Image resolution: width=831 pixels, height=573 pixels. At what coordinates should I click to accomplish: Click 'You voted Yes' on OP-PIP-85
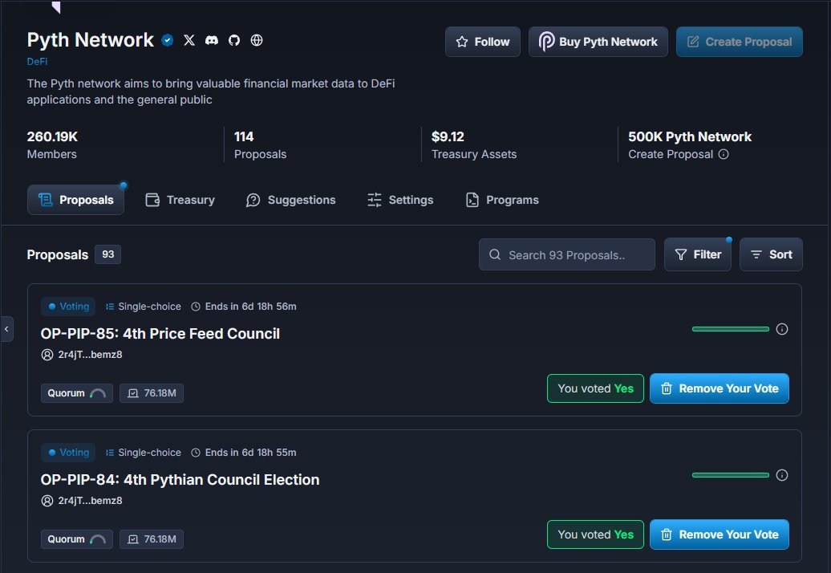click(596, 388)
